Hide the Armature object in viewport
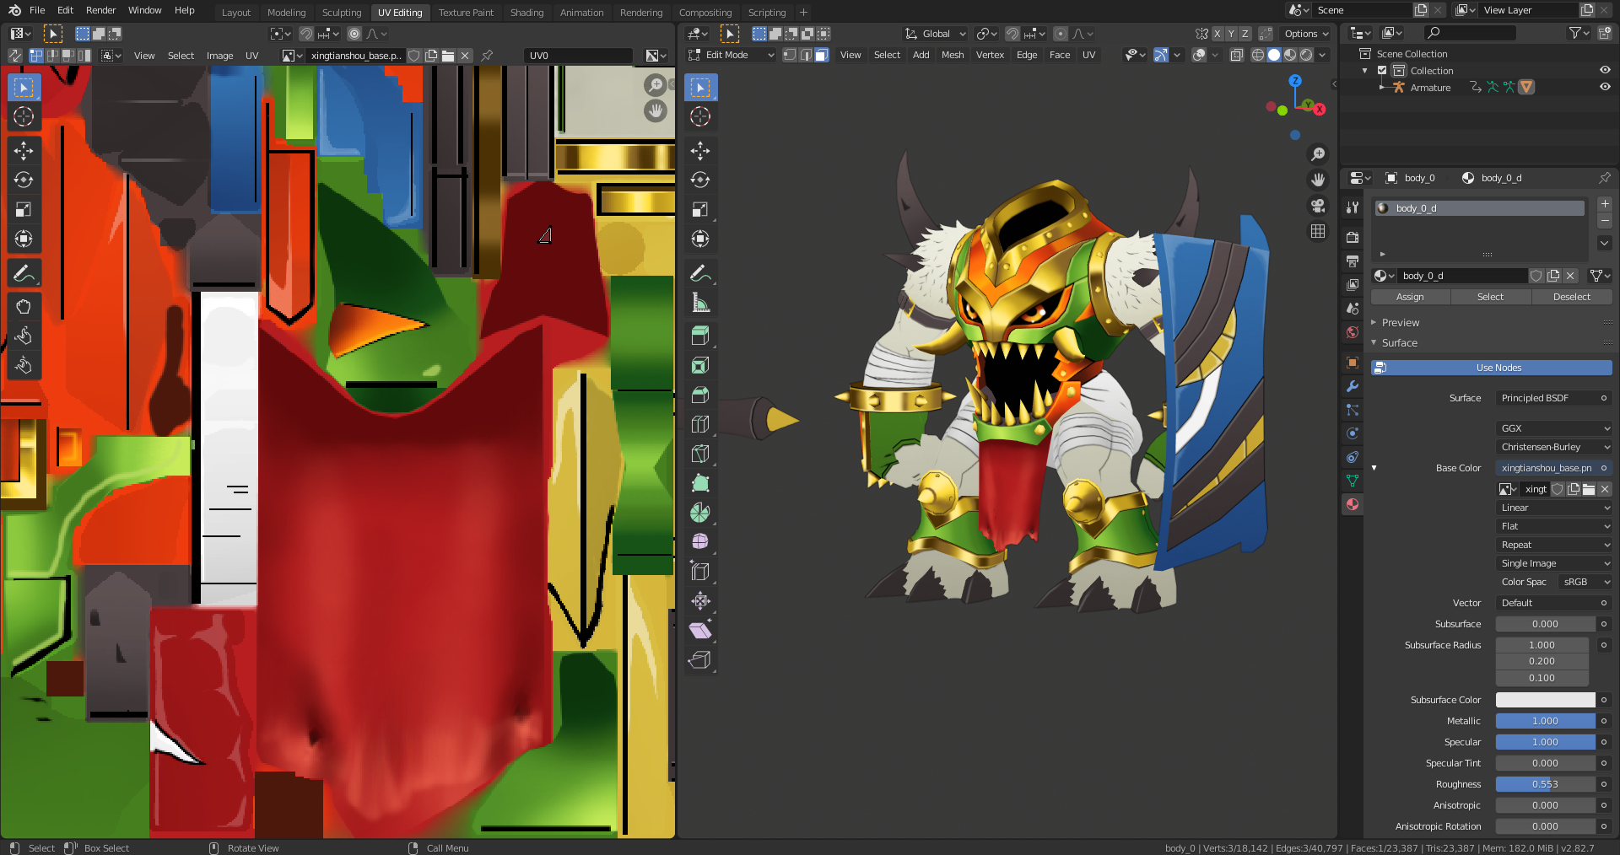This screenshot has height=855, width=1620. [x=1605, y=87]
